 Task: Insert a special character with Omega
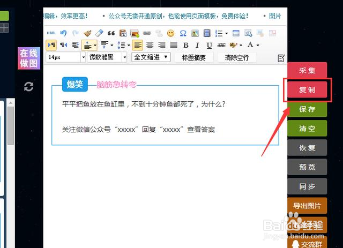click(183, 33)
